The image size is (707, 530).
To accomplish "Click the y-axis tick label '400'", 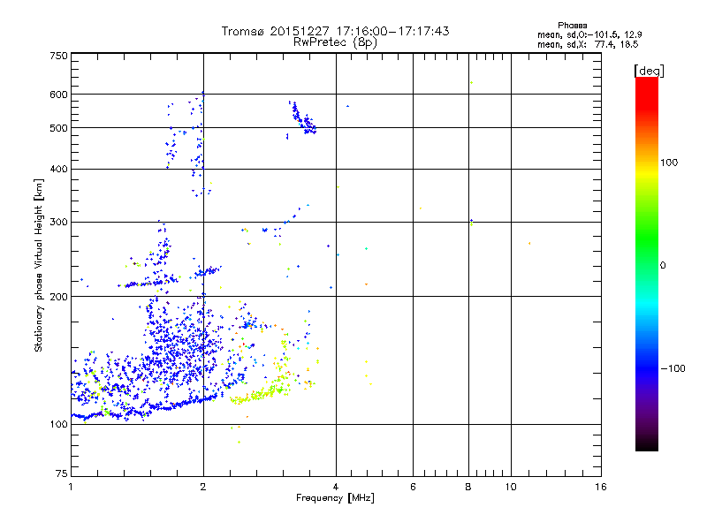I will 58,170.
